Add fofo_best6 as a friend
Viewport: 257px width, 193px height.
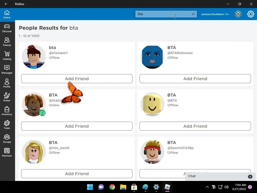[77, 174]
